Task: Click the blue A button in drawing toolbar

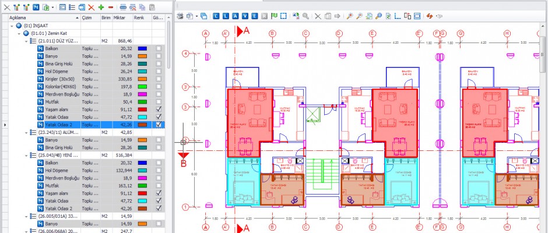Action: (x=236, y=16)
